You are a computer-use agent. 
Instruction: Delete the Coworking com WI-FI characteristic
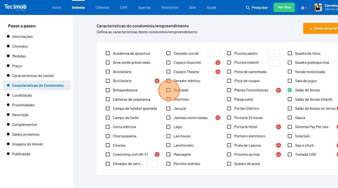pyautogui.click(x=157, y=155)
